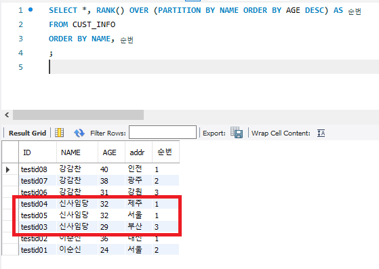Click the row selector arrow for testid08
The image size is (379, 269).
point(7,169)
